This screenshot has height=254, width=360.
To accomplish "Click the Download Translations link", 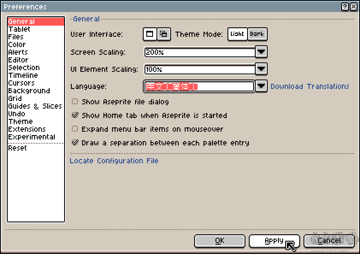I will point(310,86).
